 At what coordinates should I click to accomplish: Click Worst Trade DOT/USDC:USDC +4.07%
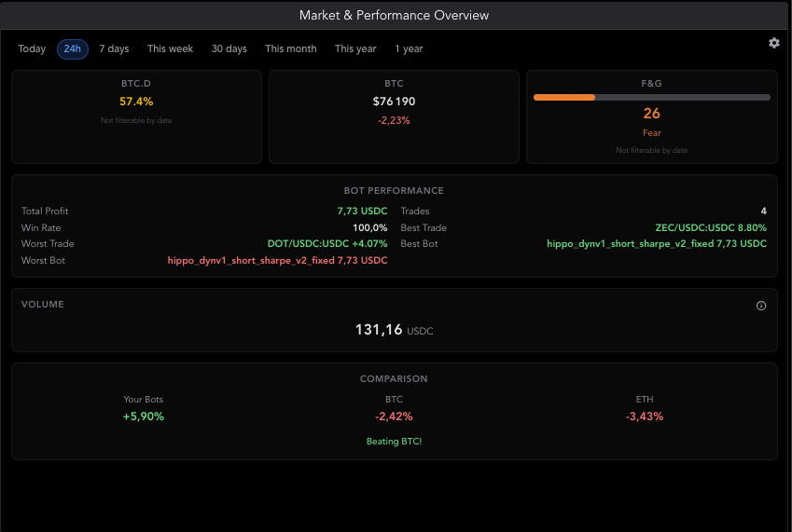[x=327, y=243]
